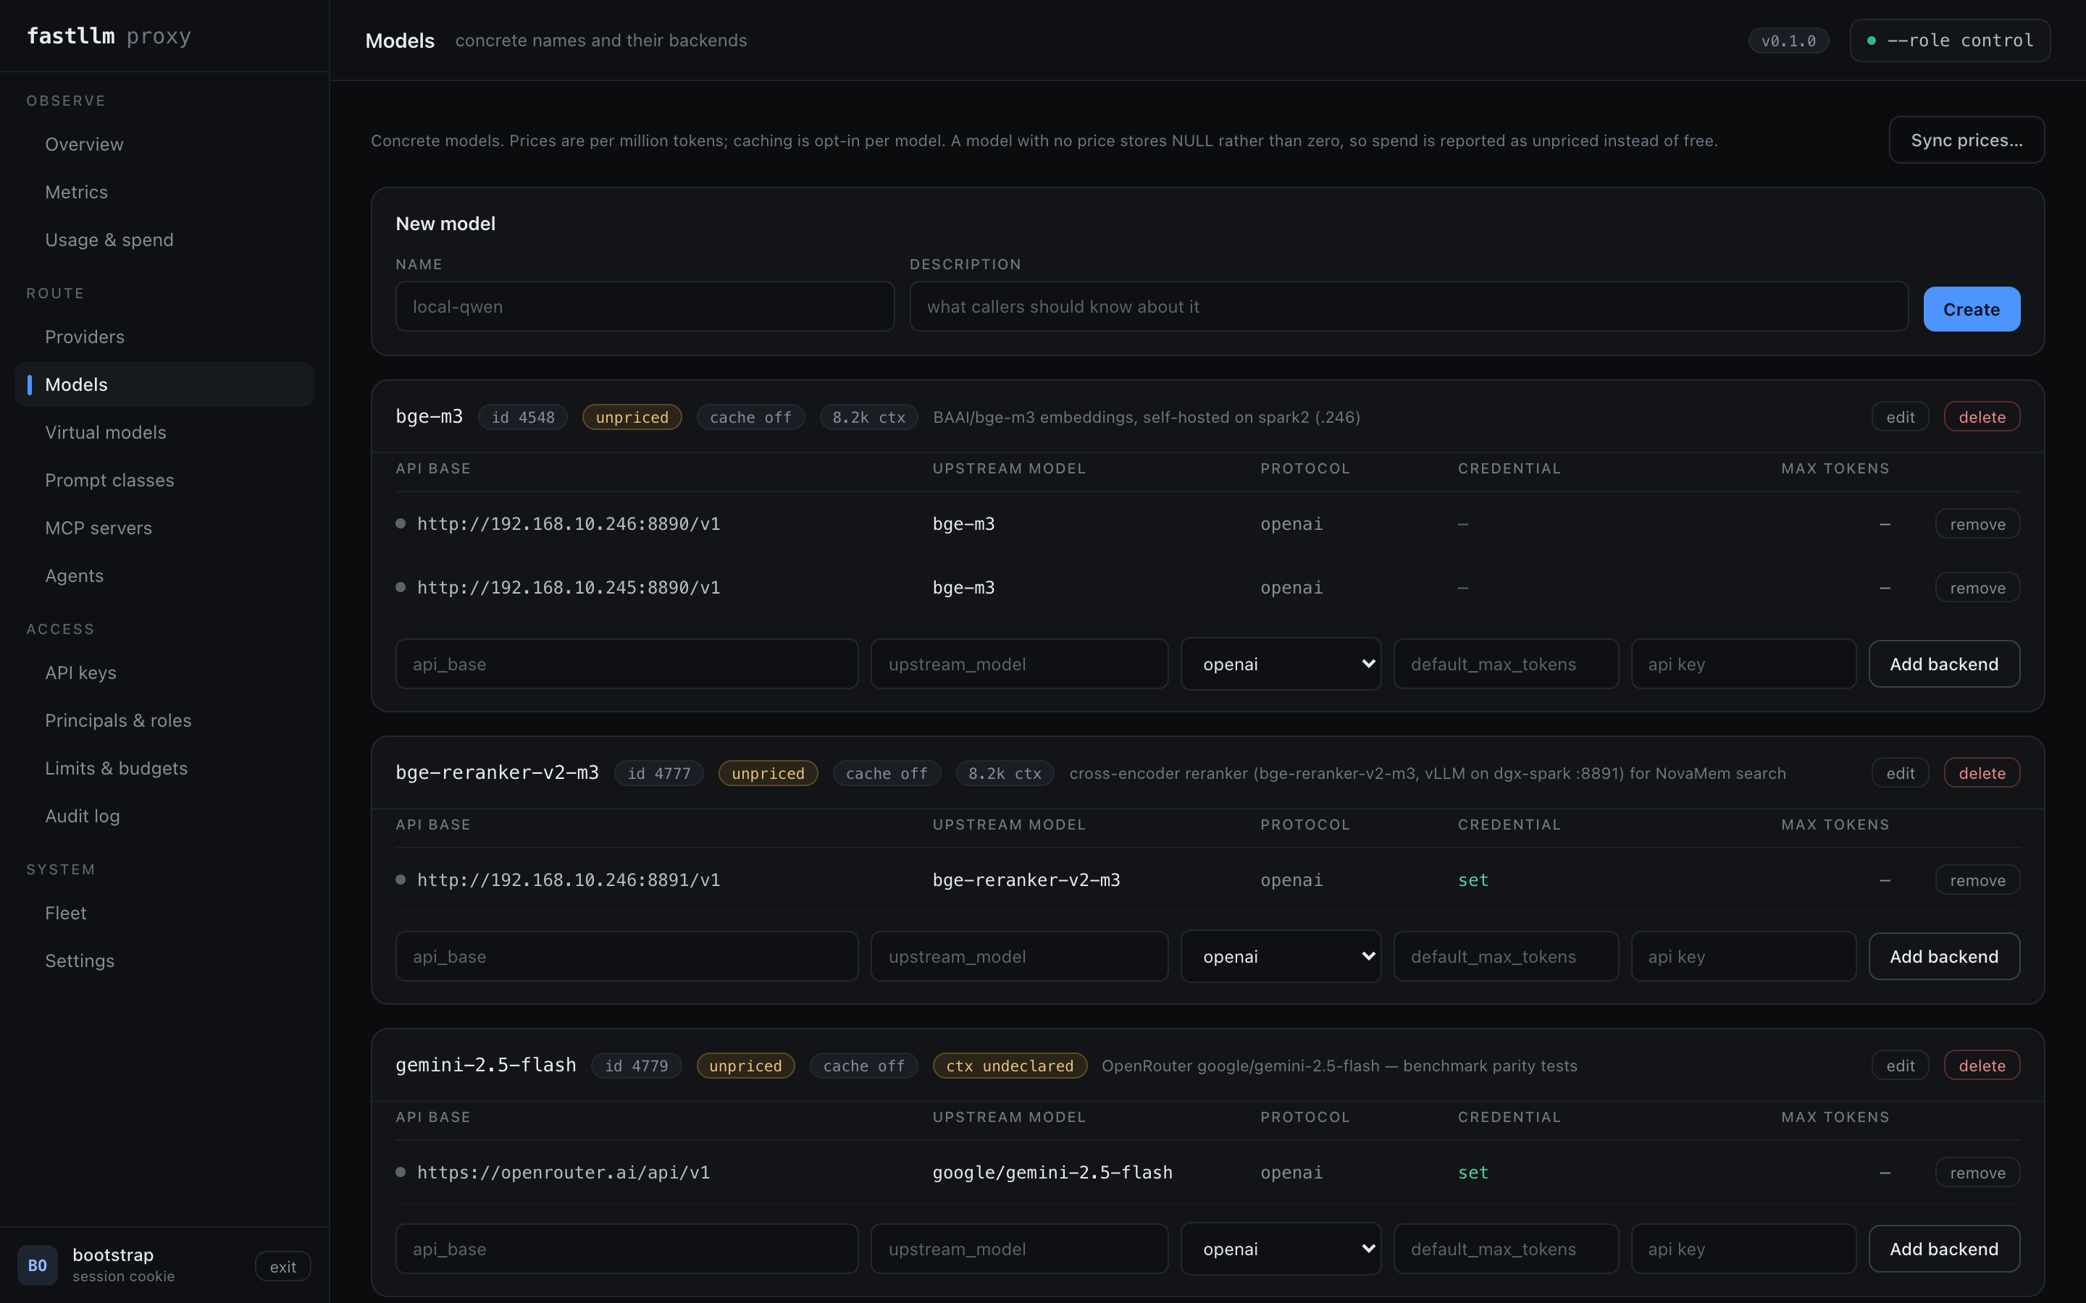Click 'set' credential for openrouter backend
The image size is (2086, 1303).
tap(1473, 1173)
